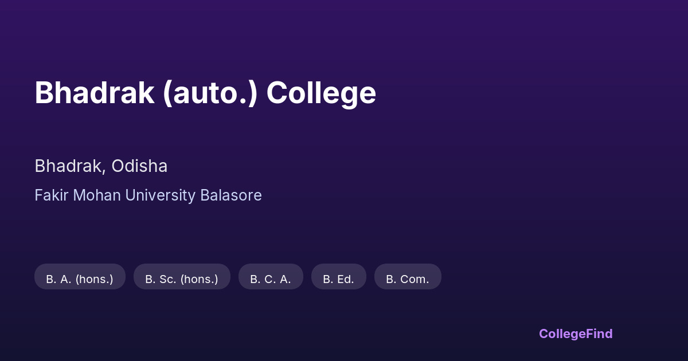The height and width of the screenshot is (361, 688).
Task: Click the word "College" in the heading
Action: click(x=321, y=93)
